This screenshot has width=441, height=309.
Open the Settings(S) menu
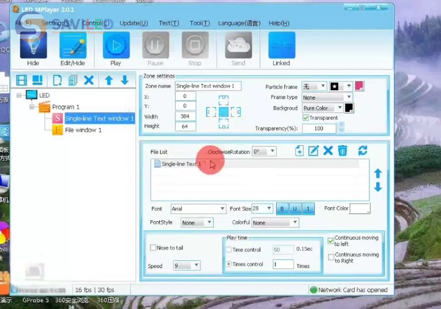(56, 23)
